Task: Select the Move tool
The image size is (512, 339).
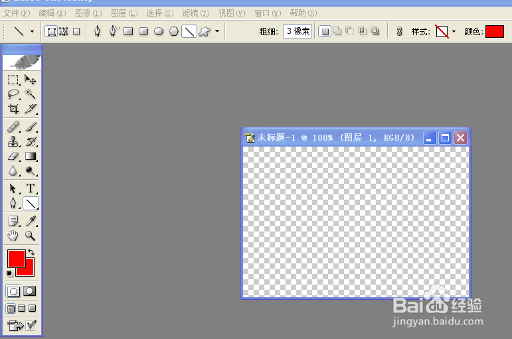Action: pos(31,80)
